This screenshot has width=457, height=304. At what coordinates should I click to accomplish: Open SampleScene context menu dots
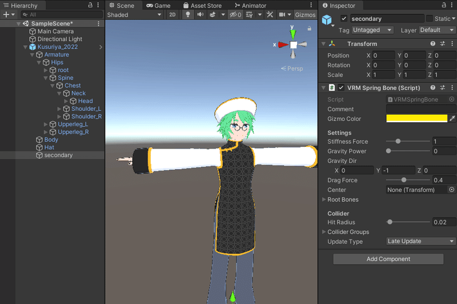tap(98, 23)
